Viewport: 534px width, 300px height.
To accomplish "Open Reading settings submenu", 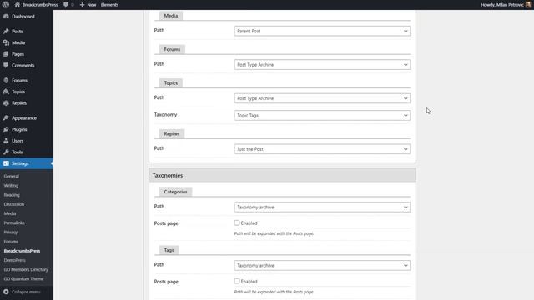I will tap(12, 195).
